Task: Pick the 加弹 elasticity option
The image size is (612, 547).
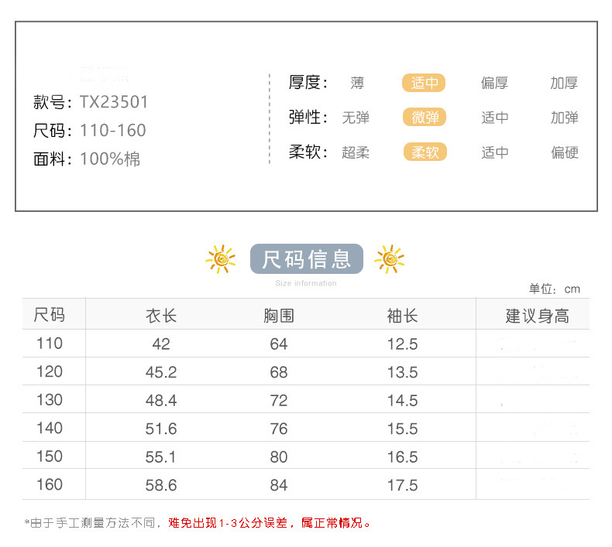Action: 564,118
